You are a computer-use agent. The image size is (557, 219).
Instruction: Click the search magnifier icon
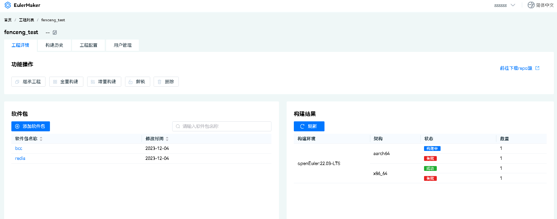(x=178, y=127)
